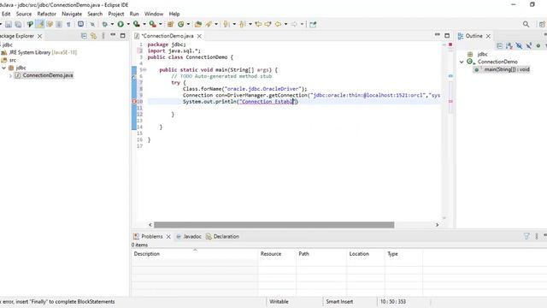Screen dimensions: 547x308
Task: Open the Source menu
Action: point(24,14)
